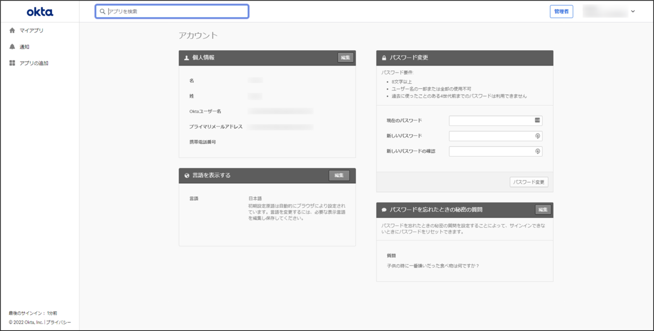The image size is (654, 331).
Task: Click the 管理者 button
Action: [x=561, y=11]
